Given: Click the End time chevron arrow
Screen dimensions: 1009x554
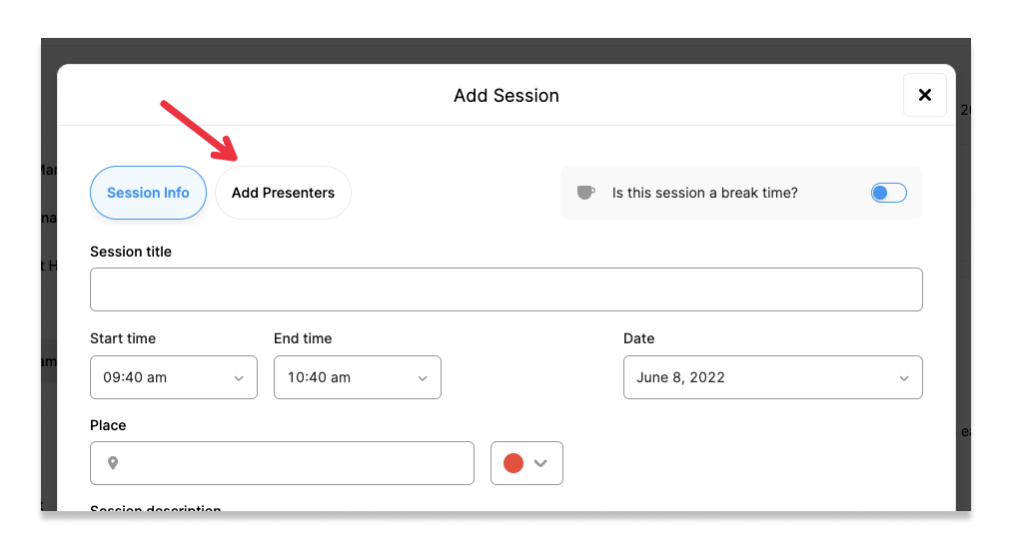Looking at the screenshot, I should tap(423, 378).
